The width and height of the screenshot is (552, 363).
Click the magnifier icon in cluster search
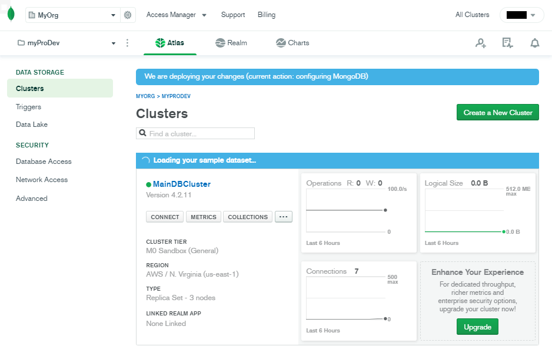pyautogui.click(x=142, y=133)
